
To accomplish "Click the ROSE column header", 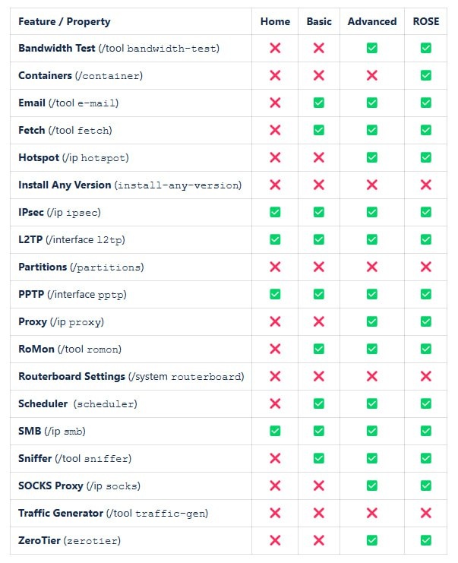I will tap(426, 21).
